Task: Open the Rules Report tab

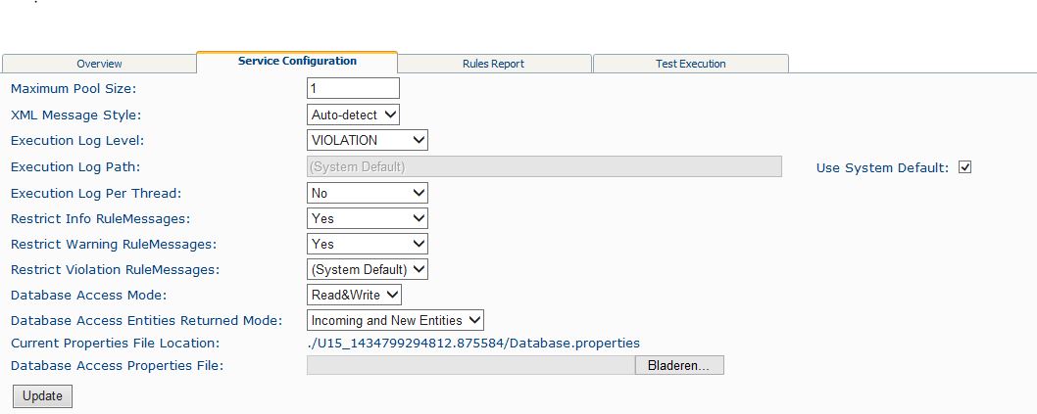Action: tap(493, 64)
